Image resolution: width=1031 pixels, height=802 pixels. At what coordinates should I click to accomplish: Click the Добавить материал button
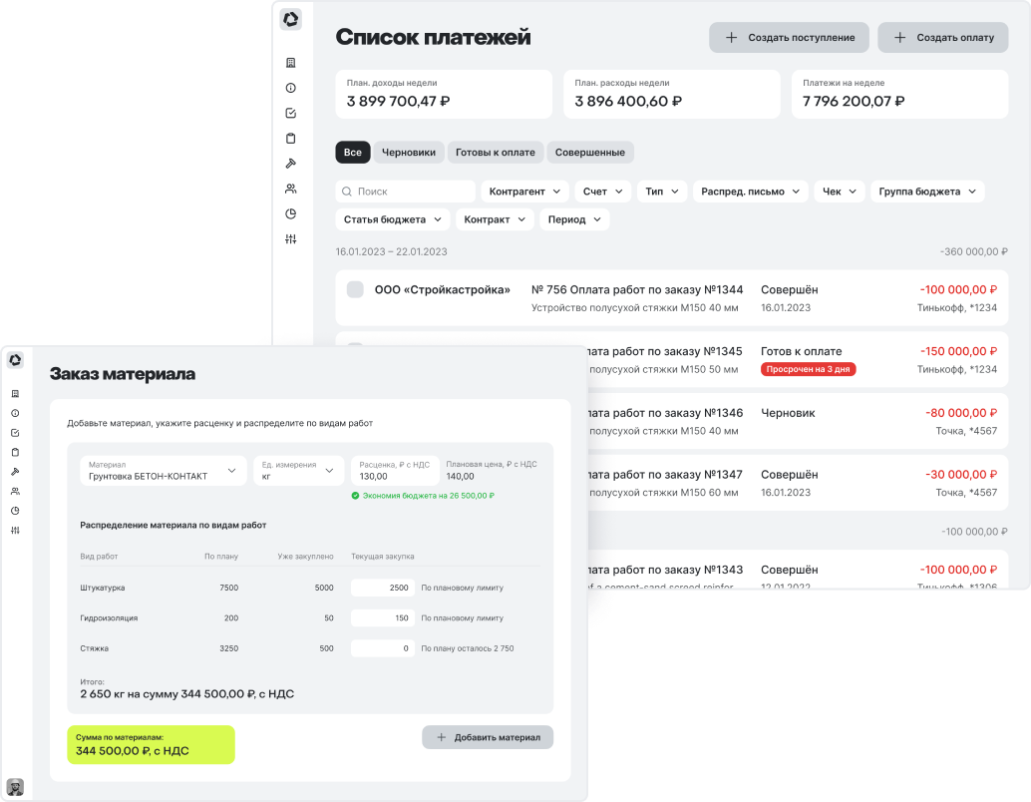488,737
